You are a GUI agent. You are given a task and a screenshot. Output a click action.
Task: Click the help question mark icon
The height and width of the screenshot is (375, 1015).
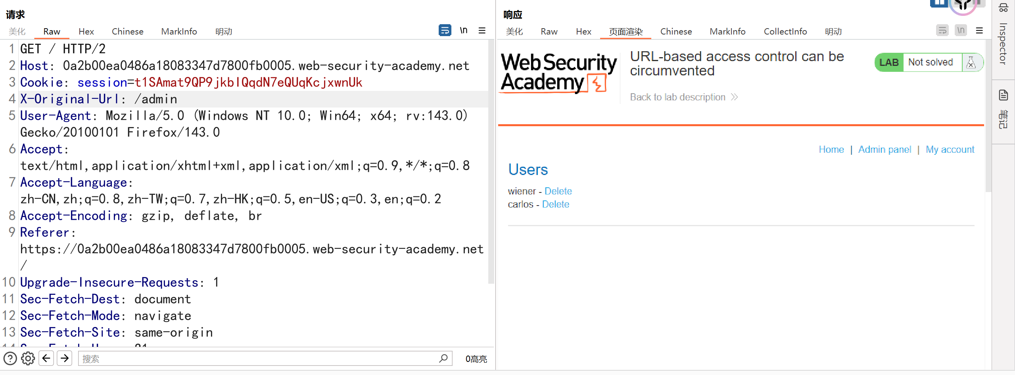[x=10, y=359]
